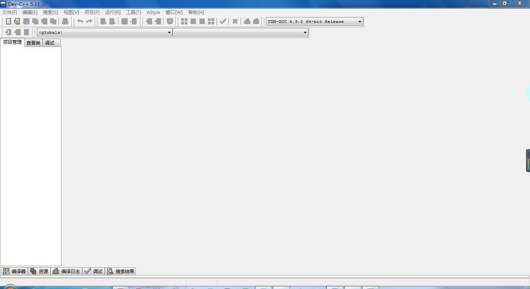The image size is (530, 289).
Task: Open the bottom 调试 panel tab
Action: click(x=94, y=271)
